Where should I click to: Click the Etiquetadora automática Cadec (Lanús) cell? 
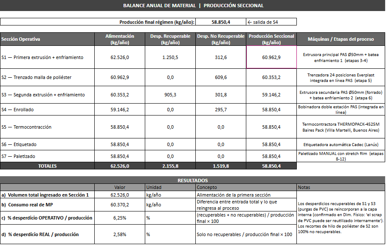pos(341,144)
